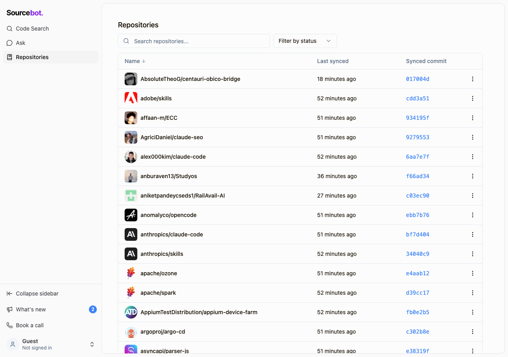Open the apache/spark repository name
This screenshot has width=508, height=357.
pos(158,293)
